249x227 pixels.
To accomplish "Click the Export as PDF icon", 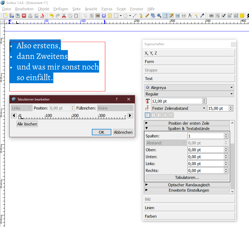I will tap(42, 16).
